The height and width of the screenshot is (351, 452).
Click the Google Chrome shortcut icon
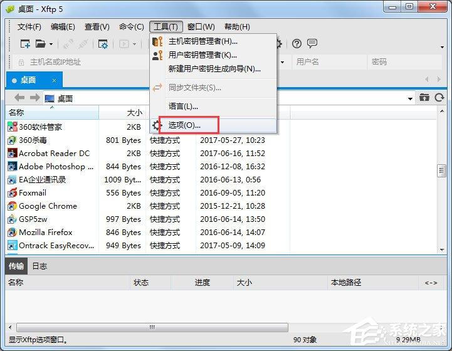[12, 206]
